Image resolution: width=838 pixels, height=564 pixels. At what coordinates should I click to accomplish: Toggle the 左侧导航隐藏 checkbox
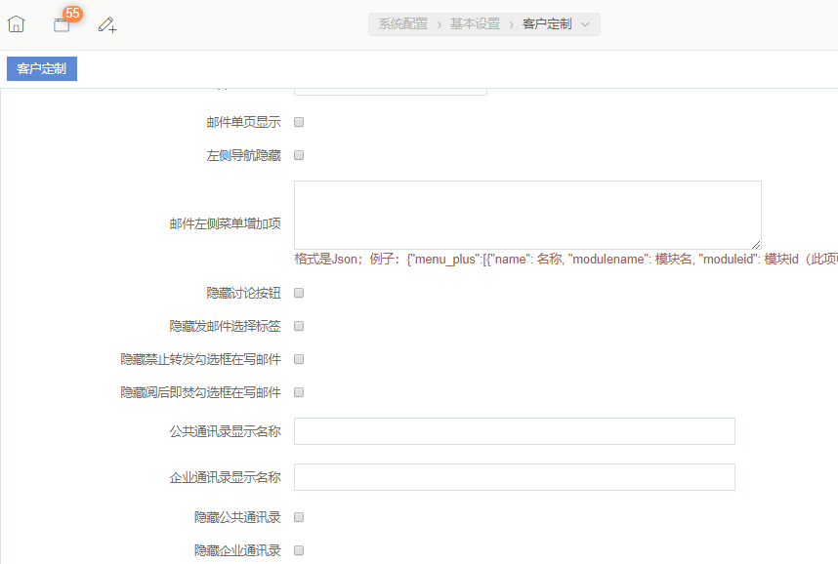[300, 155]
